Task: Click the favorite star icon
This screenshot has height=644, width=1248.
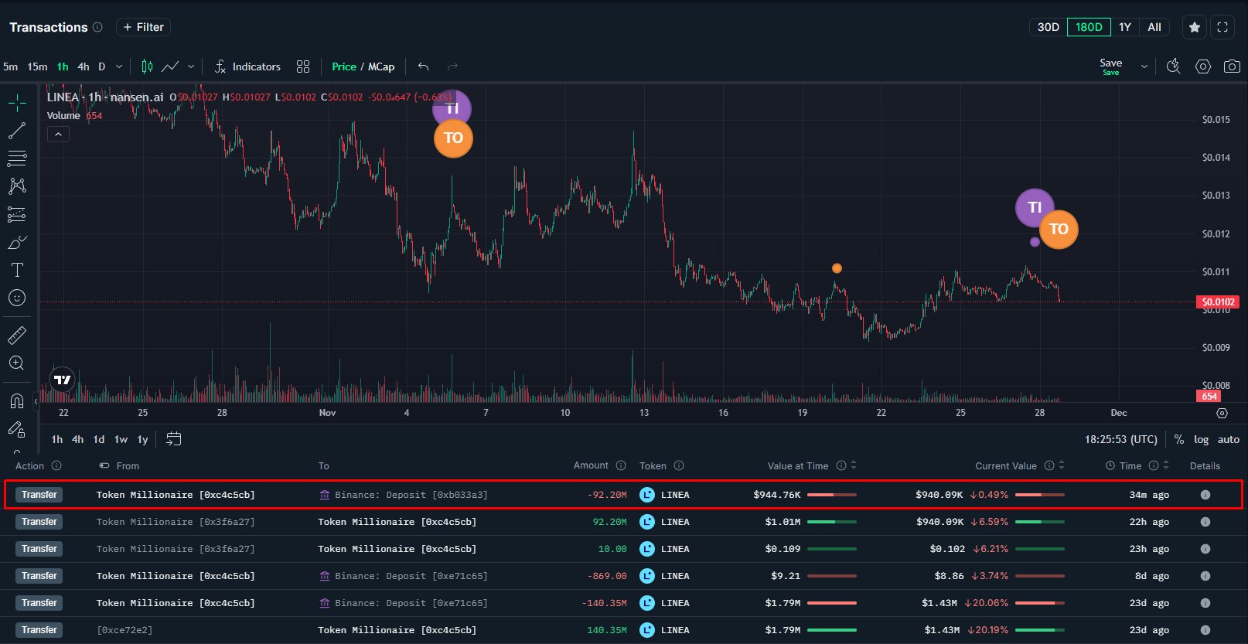Action: (x=1195, y=27)
